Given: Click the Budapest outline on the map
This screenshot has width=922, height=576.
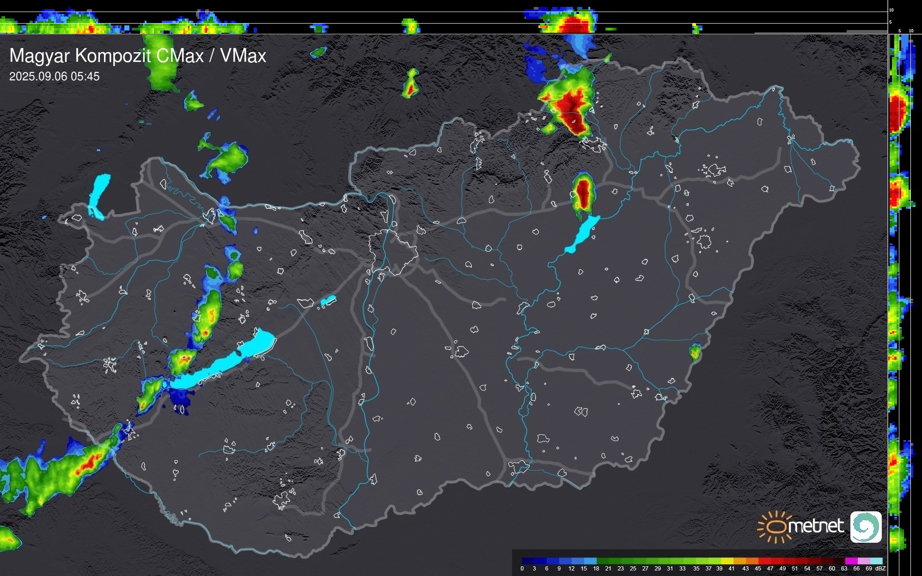Looking at the screenshot, I should coord(393,252).
